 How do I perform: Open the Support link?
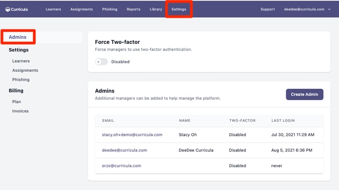pyautogui.click(x=268, y=9)
